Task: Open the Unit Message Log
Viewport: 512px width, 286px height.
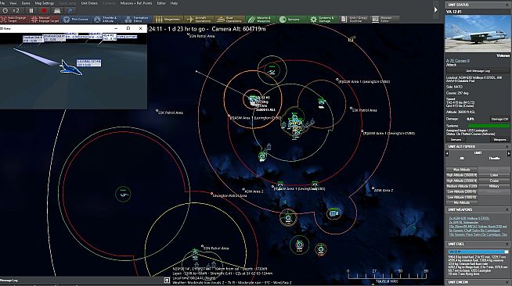Action: tap(478, 70)
